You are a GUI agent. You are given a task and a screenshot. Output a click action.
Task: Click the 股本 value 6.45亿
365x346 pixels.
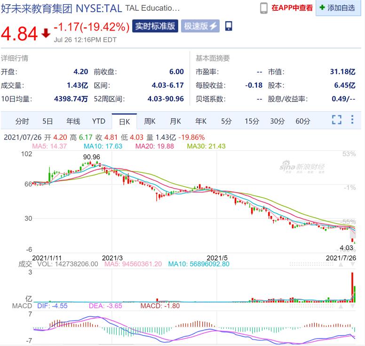click(x=345, y=85)
